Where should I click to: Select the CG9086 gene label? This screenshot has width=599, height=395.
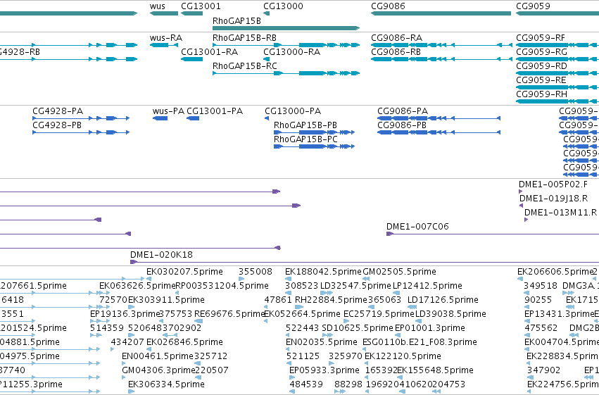pyautogui.click(x=388, y=6)
